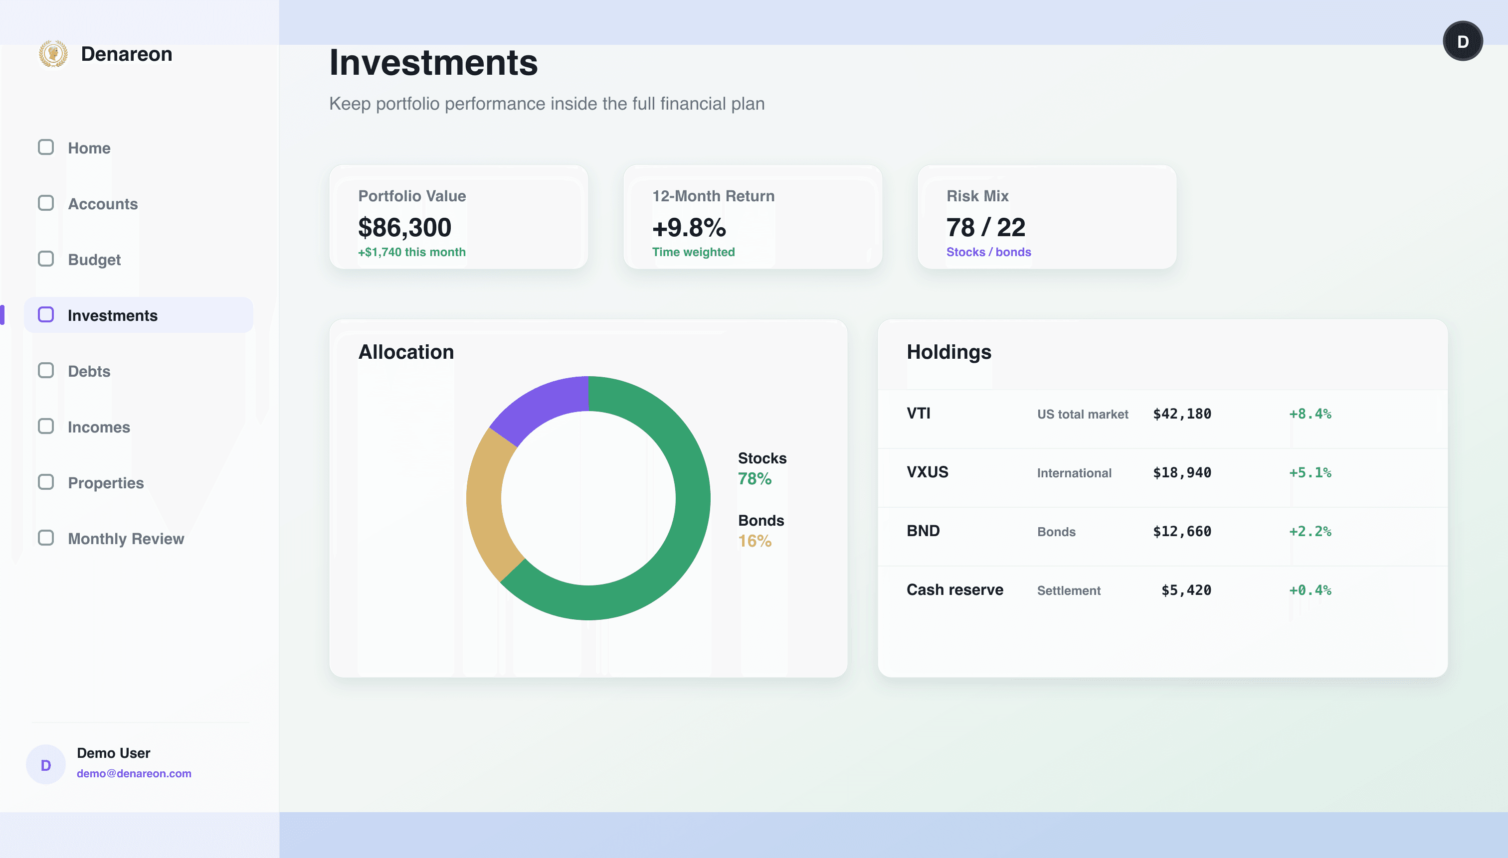The width and height of the screenshot is (1508, 858).
Task: Click the Holdings heading
Action: click(949, 352)
